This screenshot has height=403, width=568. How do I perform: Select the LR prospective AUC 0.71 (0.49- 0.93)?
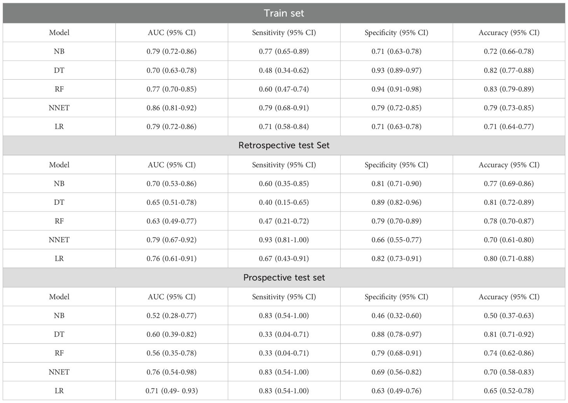tap(172, 391)
